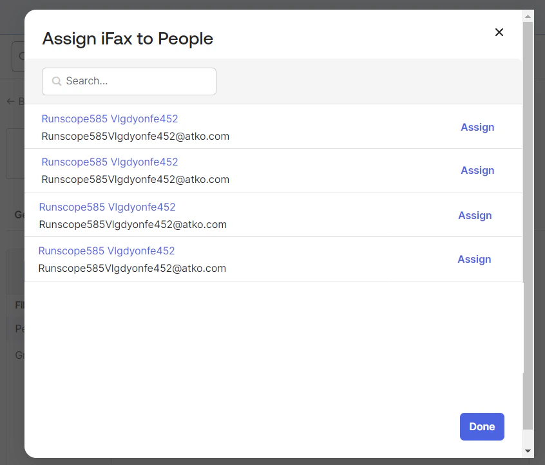Choose Assign for the fourth user row
Image resolution: width=545 pixels, height=465 pixels.
point(474,260)
